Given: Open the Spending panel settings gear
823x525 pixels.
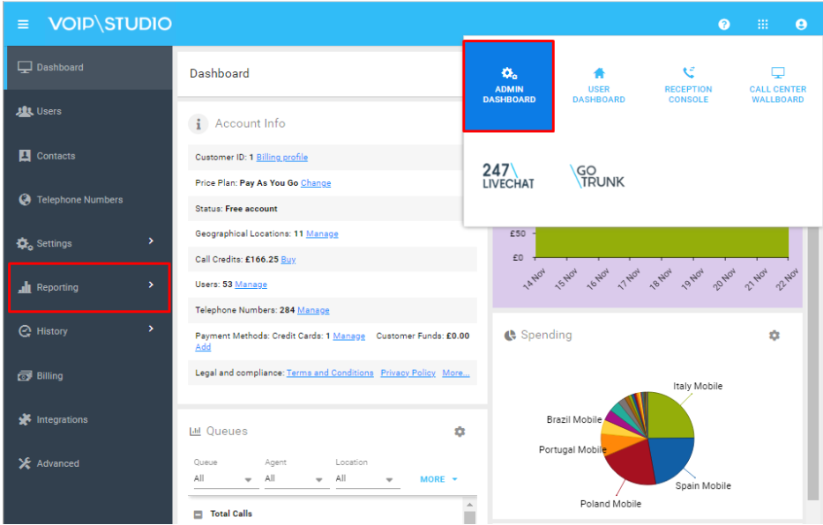Looking at the screenshot, I should (x=774, y=336).
